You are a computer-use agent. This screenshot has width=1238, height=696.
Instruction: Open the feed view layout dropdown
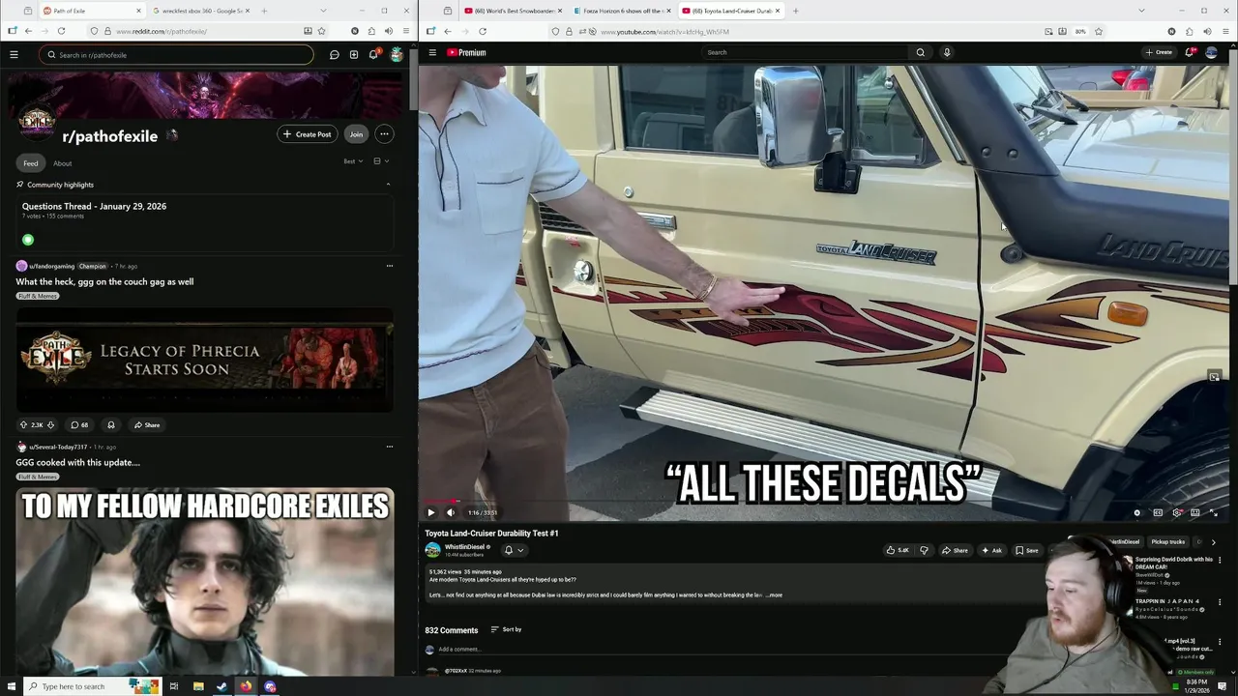(381, 161)
